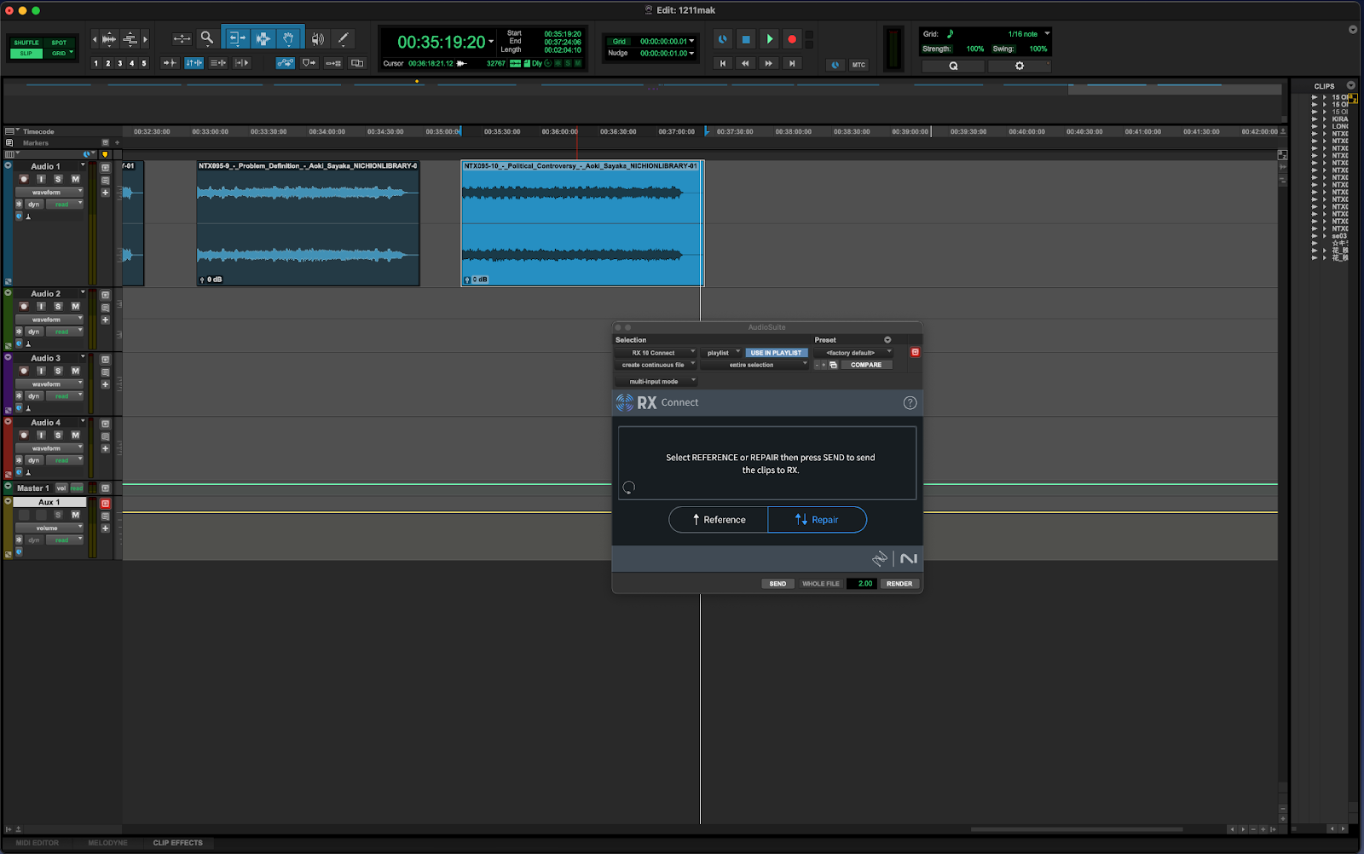Image resolution: width=1364 pixels, height=854 pixels.
Task: Open Audio 1 automation mode read selector
Action: point(64,205)
